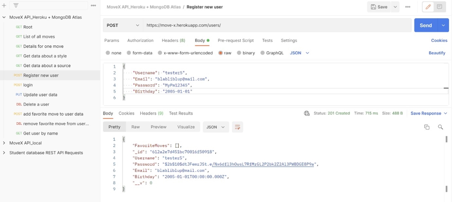Click the blue Send button

pyautogui.click(x=426, y=25)
